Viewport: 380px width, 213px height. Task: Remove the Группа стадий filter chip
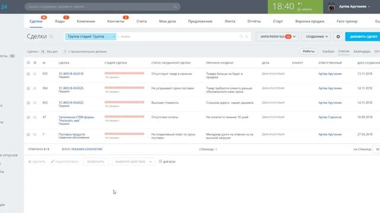[x=113, y=37]
